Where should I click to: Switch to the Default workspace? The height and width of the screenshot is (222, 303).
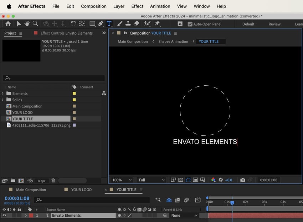248,24
